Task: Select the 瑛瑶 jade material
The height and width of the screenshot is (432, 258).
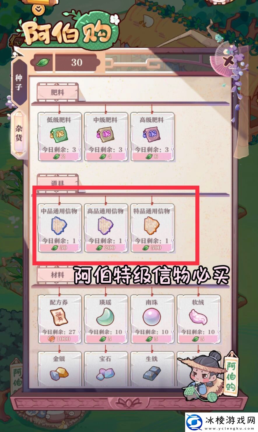Action: coord(106,319)
